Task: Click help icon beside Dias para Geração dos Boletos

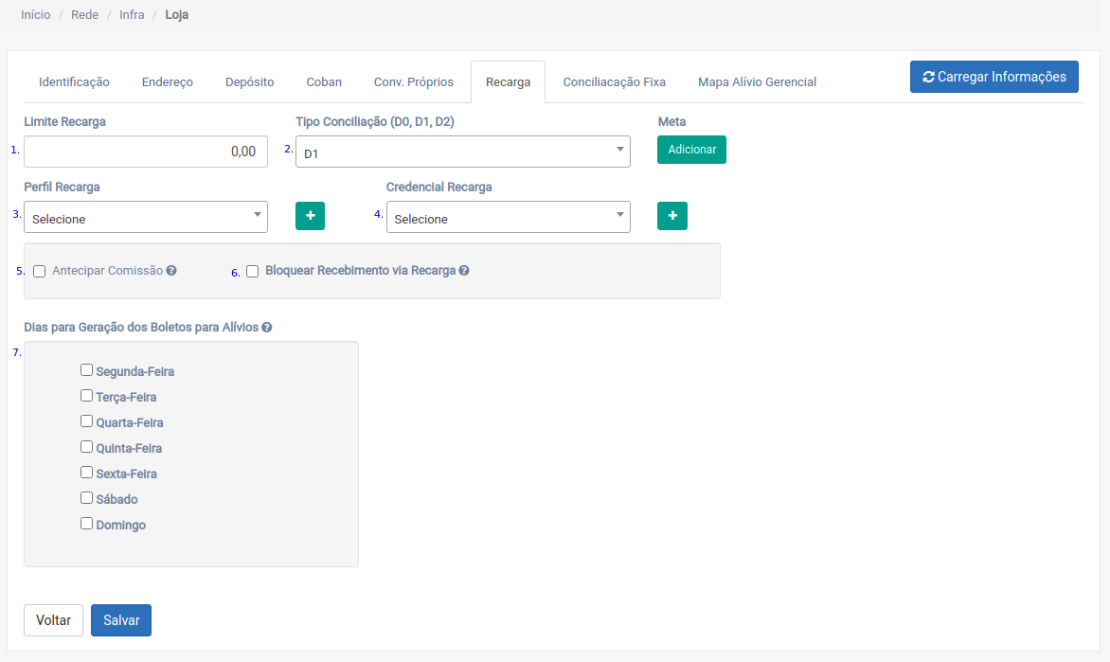Action: [267, 328]
